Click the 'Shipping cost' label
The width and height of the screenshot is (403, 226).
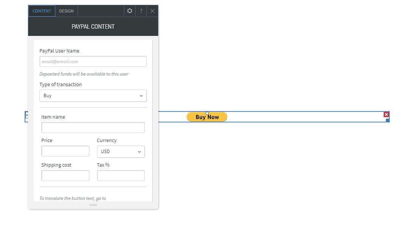tap(56, 165)
